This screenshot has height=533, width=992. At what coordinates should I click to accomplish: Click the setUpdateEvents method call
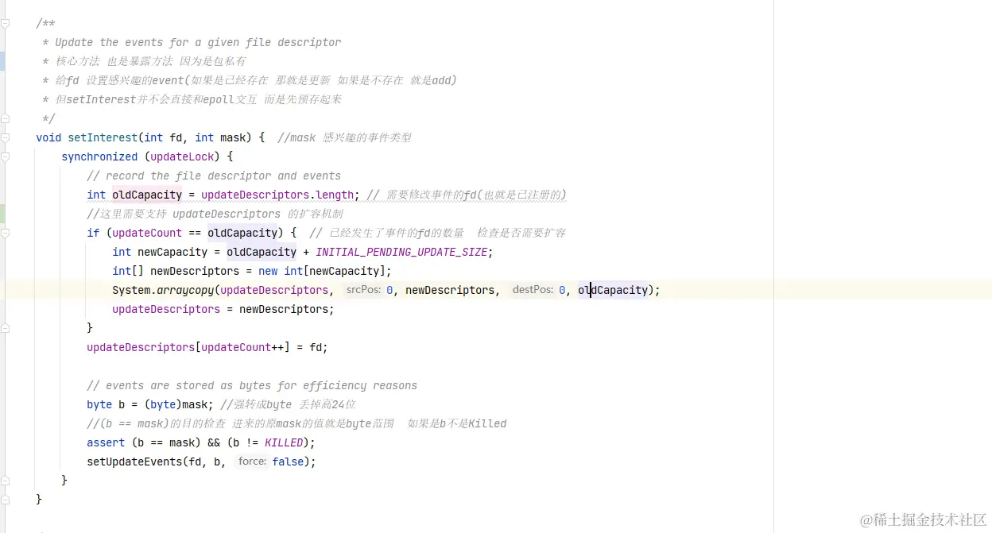(134, 462)
